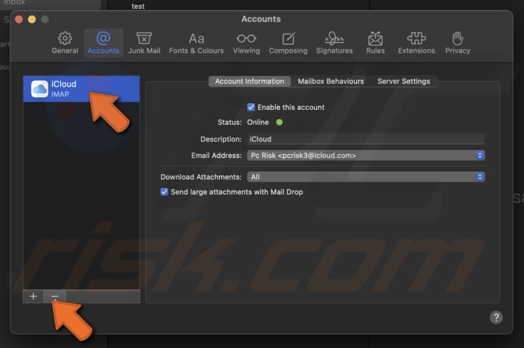Click the iCloud cloud account icon

(x=39, y=89)
